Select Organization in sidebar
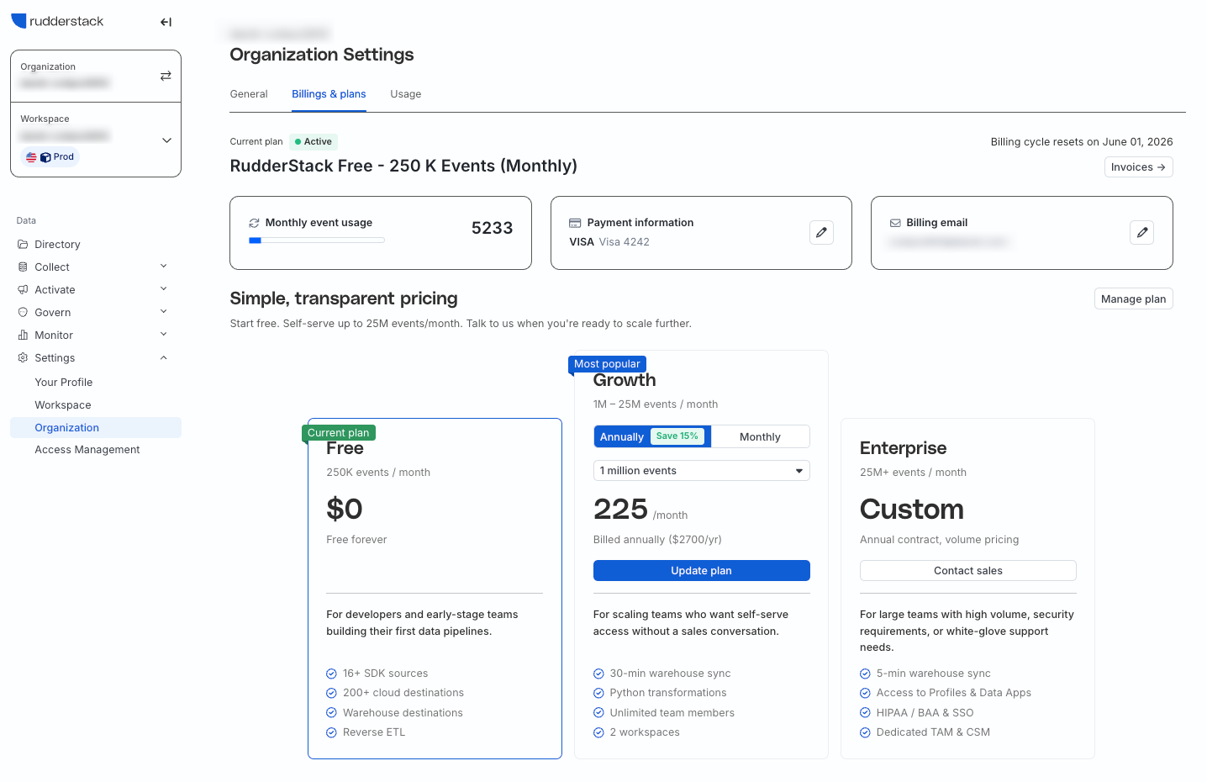Screen dimensions: 1207x782 [x=96, y=428]
